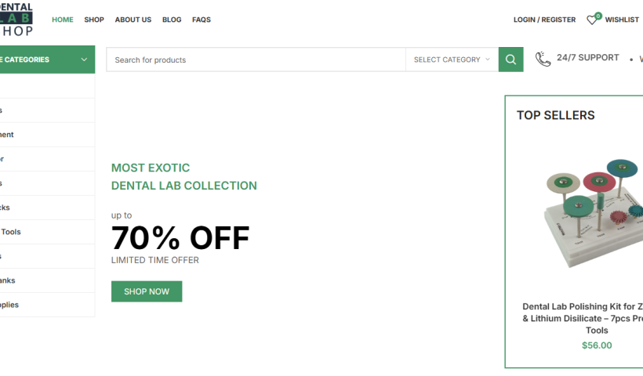Click the phone support icon
The height and width of the screenshot is (376, 643).
pos(543,59)
